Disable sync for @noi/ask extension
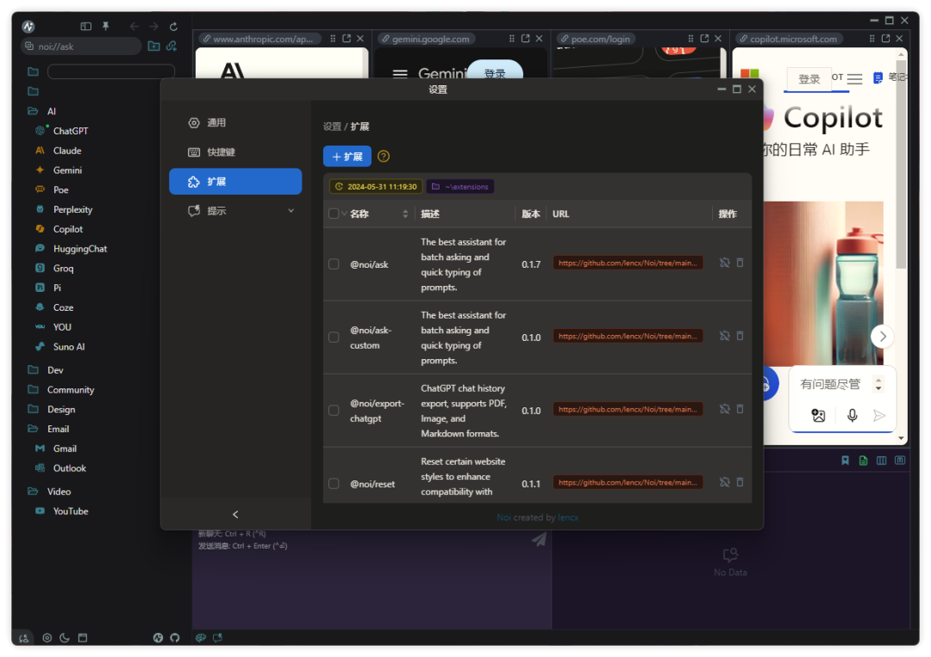 click(x=724, y=263)
